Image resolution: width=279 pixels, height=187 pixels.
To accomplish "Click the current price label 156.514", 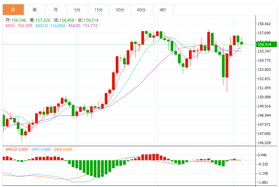I will coord(266,45).
